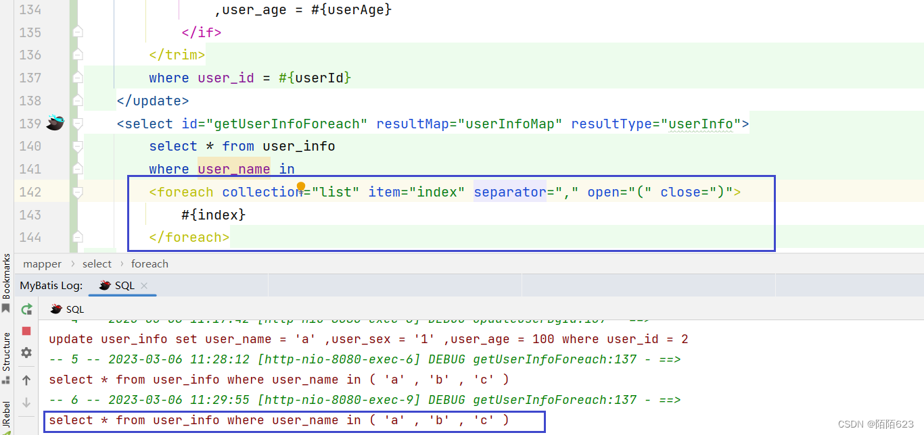Viewport: 924px width, 435px height.
Task: Click the foreach breadcrumb
Action: click(x=150, y=264)
